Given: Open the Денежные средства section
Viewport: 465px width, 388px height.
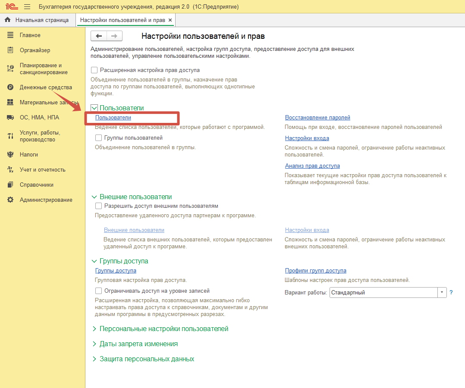Looking at the screenshot, I should pyautogui.click(x=46, y=87).
